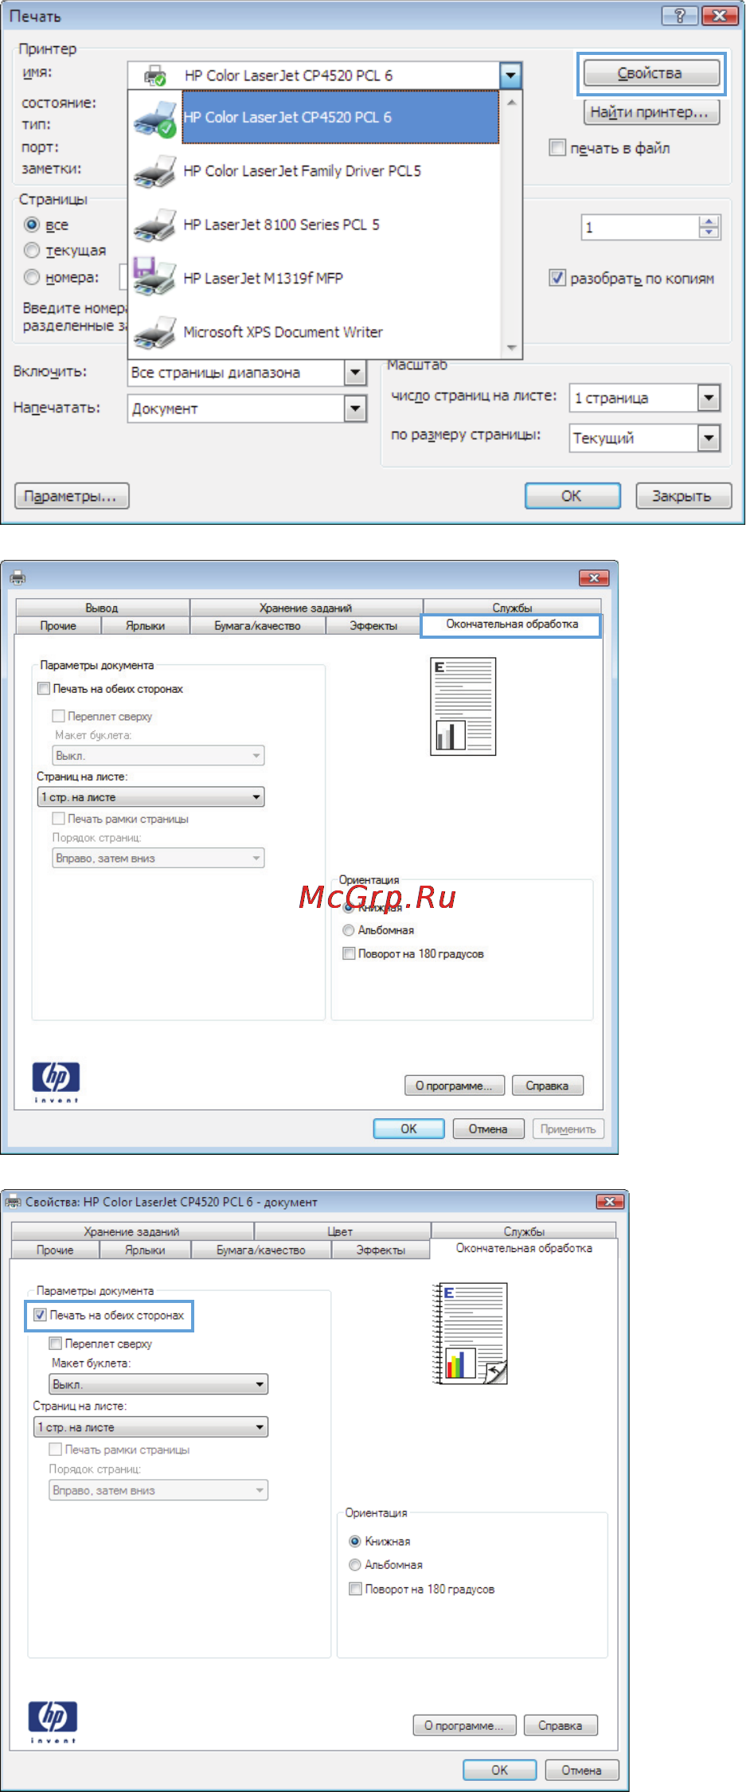Click Отмена in the dialog with Вывод tab
Screen dimensions: 746x1792
(489, 1129)
